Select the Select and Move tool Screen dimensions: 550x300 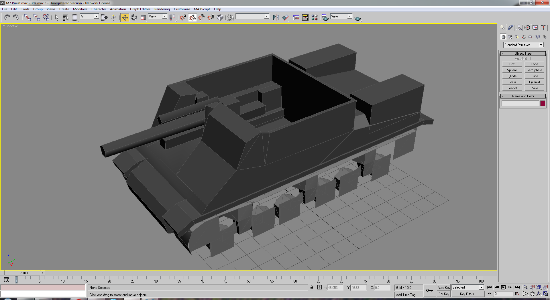[x=125, y=17]
